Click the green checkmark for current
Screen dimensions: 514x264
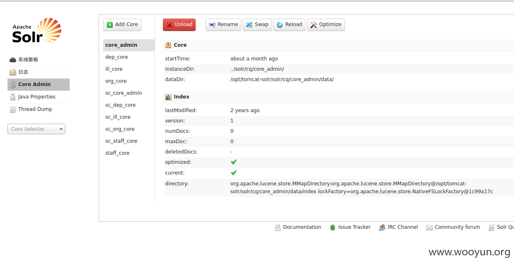234,173
